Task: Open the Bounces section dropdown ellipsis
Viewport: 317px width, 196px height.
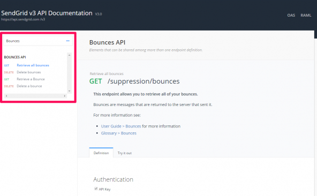Action: [67, 41]
